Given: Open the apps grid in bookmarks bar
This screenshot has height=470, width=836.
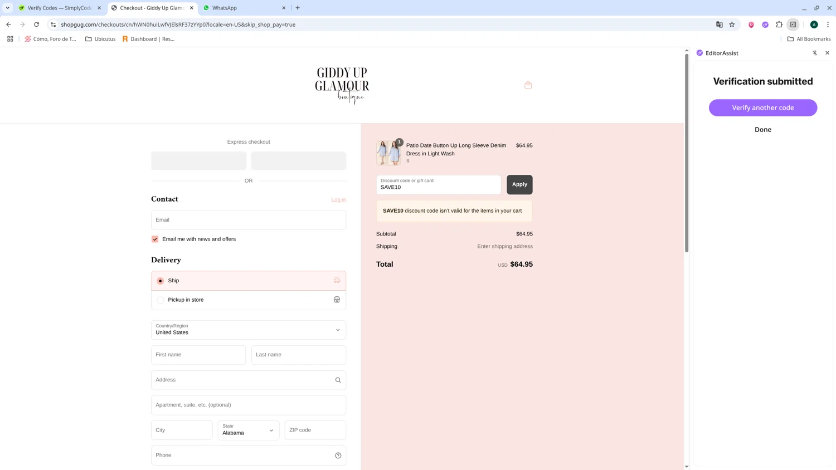Looking at the screenshot, I should click(10, 39).
